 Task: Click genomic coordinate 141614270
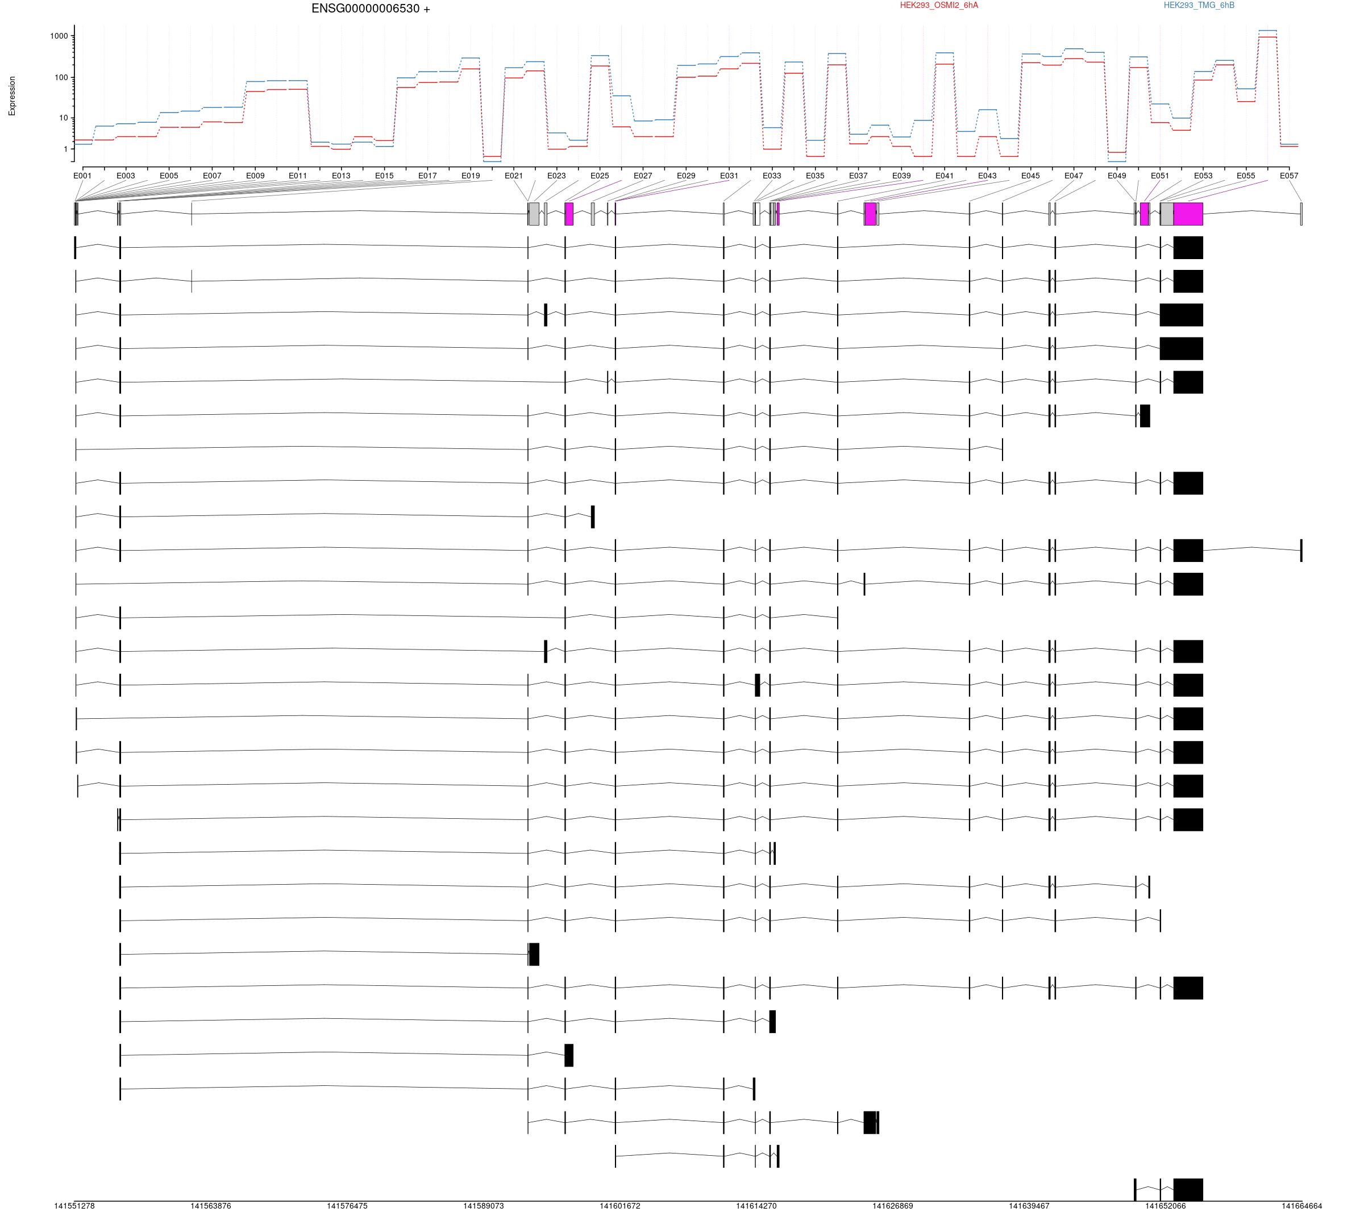coord(756,1206)
